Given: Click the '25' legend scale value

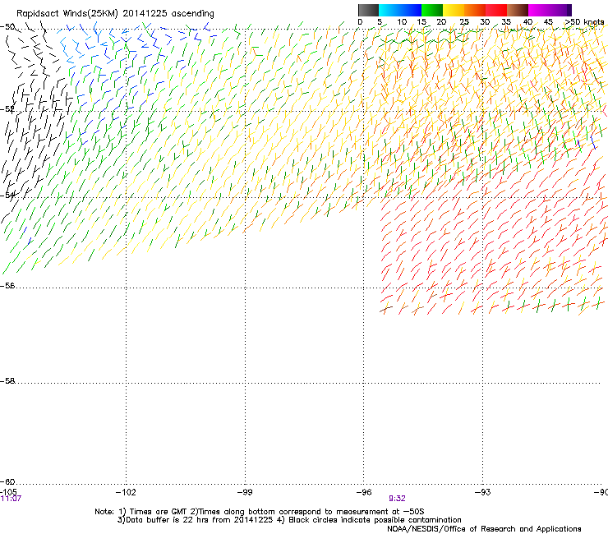Looking at the screenshot, I should tap(464, 21).
